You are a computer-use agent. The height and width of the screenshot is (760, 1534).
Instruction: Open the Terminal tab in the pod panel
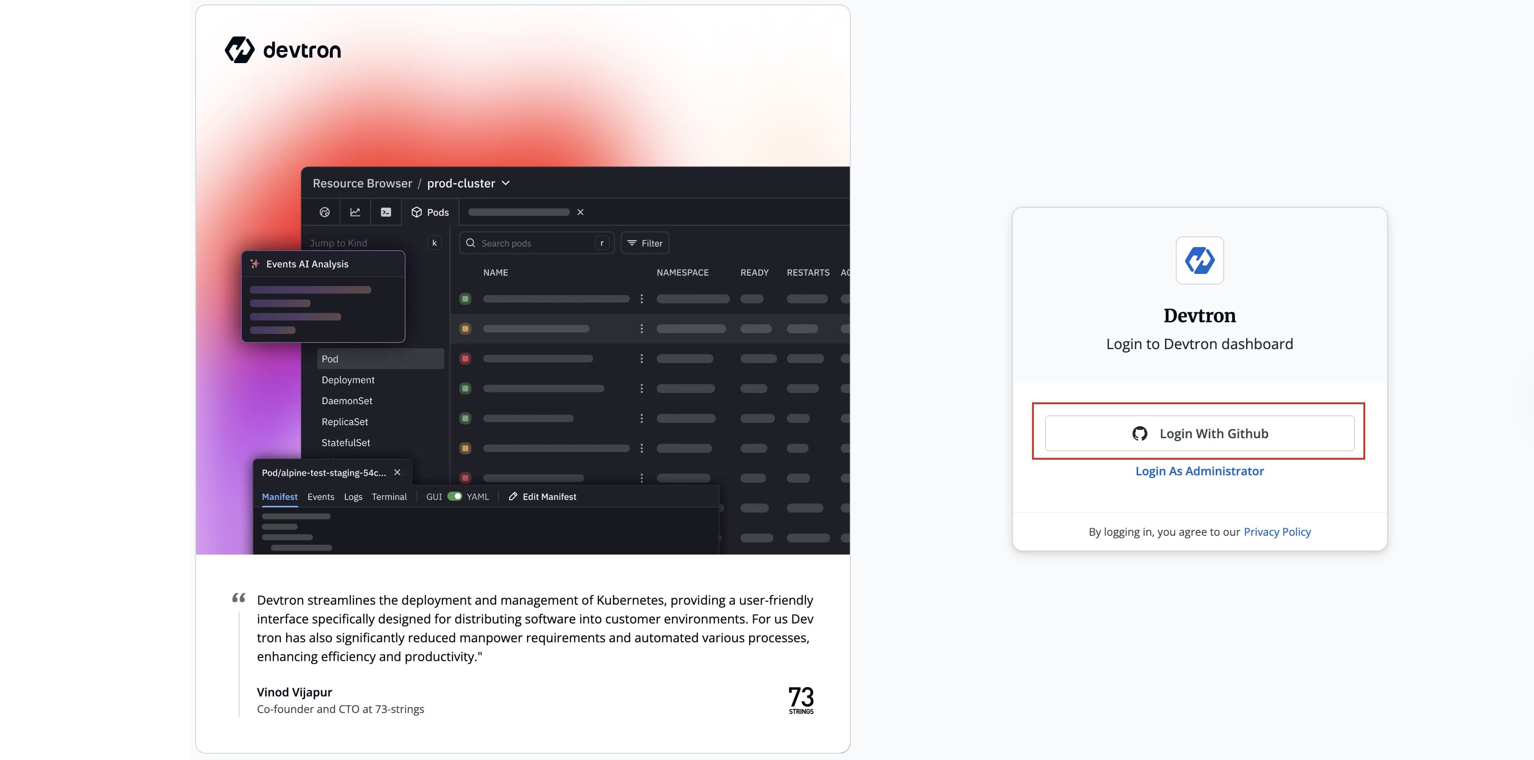[389, 497]
